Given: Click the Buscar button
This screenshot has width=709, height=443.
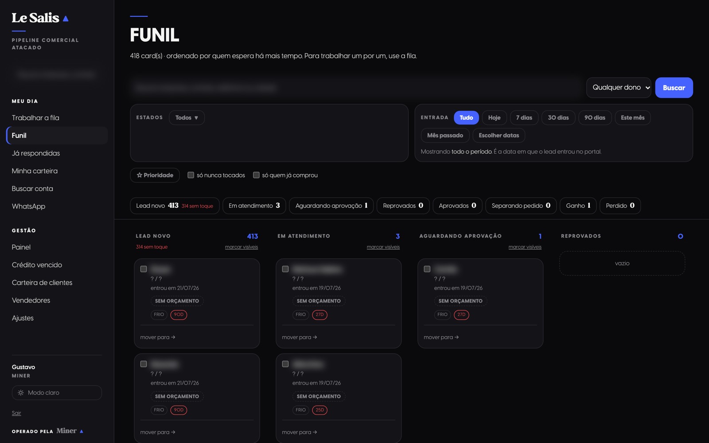Looking at the screenshot, I should click(x=674, y=88).
